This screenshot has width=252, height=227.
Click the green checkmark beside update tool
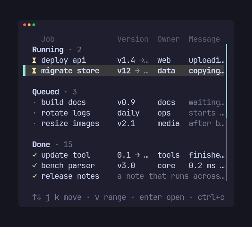pos(35,155)
